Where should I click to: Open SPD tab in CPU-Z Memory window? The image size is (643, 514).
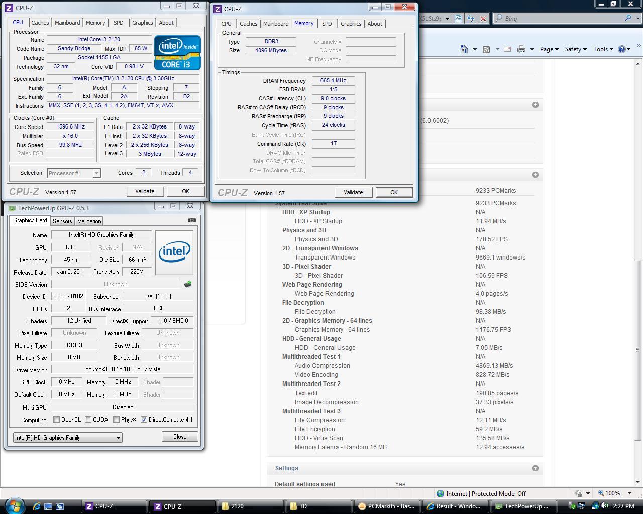(x=327, y=24)
